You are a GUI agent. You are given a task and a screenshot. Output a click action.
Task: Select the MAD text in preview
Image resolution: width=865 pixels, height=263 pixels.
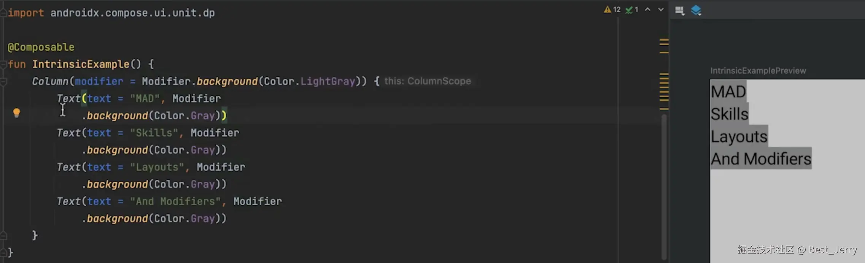728,92
